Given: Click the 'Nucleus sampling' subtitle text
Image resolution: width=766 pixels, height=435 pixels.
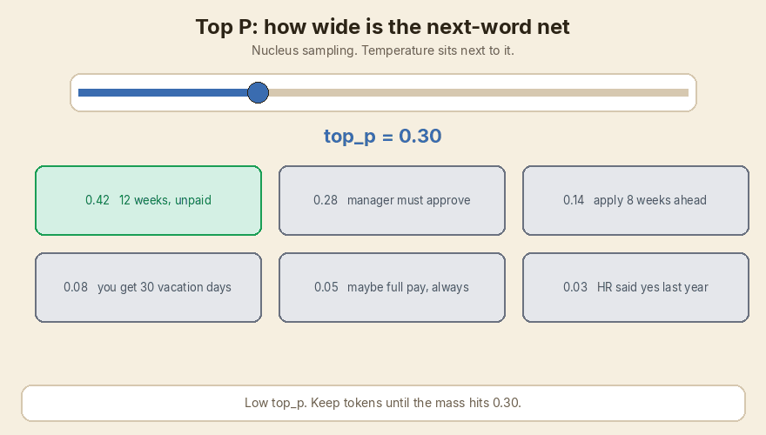Looking at the screenshot, I should 382,50.
